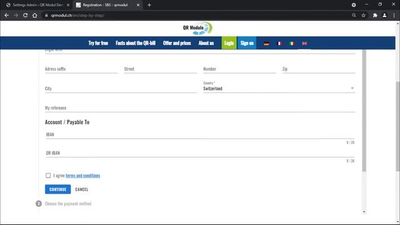
Task: Click the media control icon in title bar
Action: coord(354,5)
